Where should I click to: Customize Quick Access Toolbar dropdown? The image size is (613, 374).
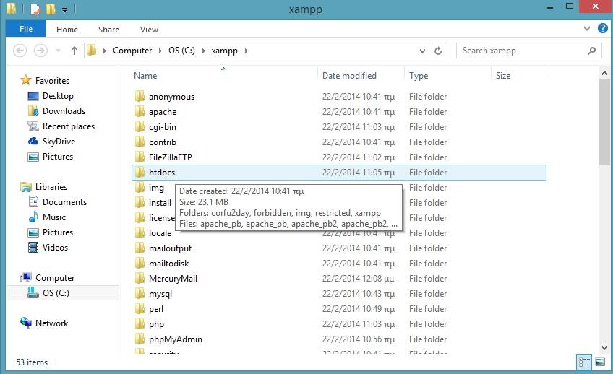[64, 9]
